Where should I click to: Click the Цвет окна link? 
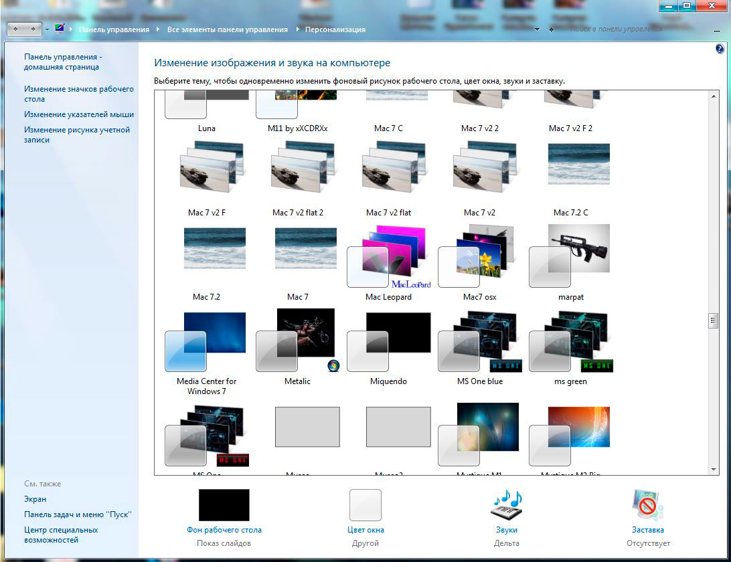tap(365, 530)
